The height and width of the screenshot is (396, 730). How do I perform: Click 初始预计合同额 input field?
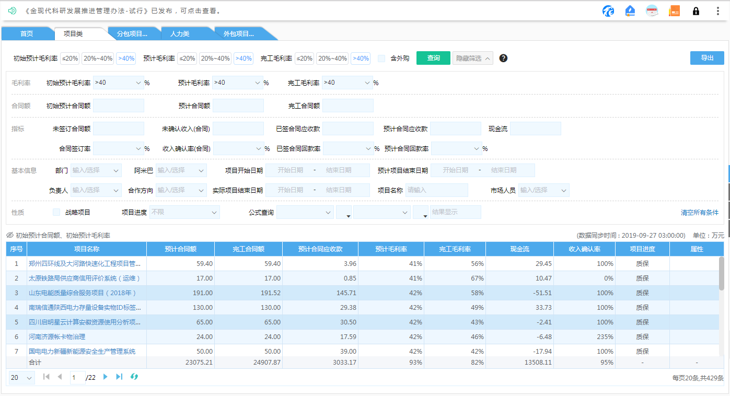[x=119, y=106]
